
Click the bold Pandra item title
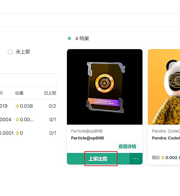(x=166, y=138)
